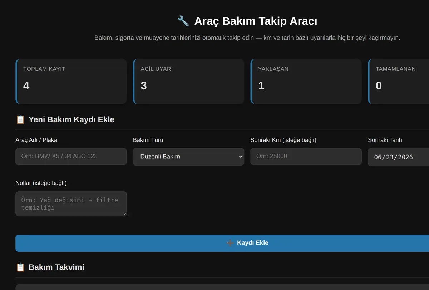Image resolution: width=429 pixels, height=290 pixels.
Task: Focus the Araç Adı / Plaka field
Action: pos(71,157)
